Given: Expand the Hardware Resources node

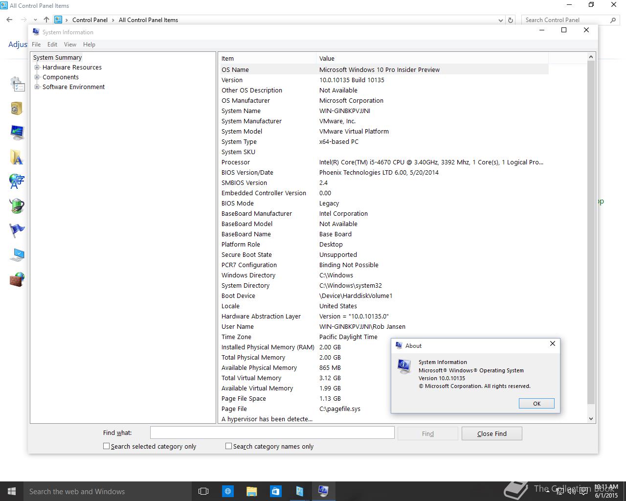Looking at the screenshot, I should click(x=37, y=68).
